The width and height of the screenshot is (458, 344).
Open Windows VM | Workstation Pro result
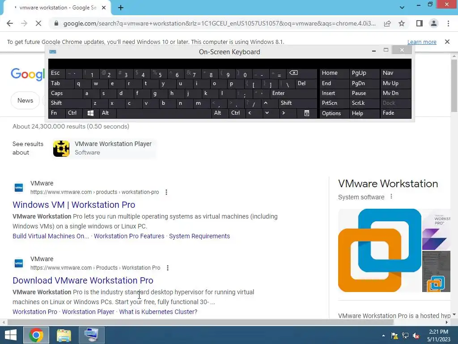pos(74,205)
